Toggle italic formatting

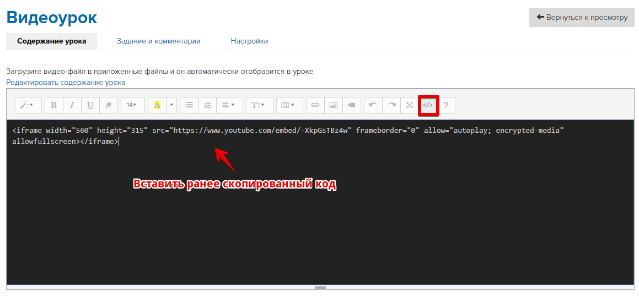[x=72, y=105]
